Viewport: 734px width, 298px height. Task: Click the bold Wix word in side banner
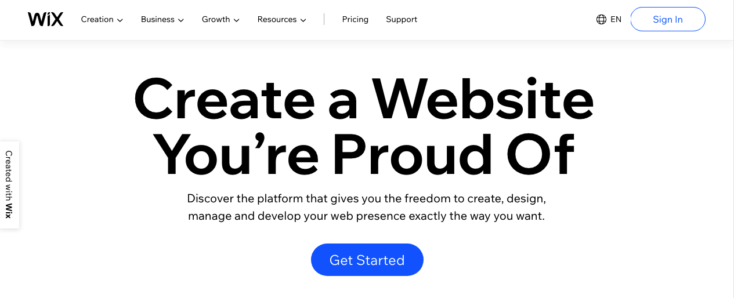pyautogui.click(x=9, y=210)
